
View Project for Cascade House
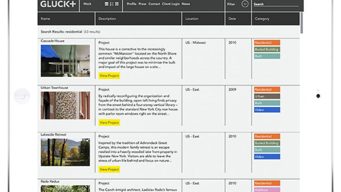coord(109,76)
